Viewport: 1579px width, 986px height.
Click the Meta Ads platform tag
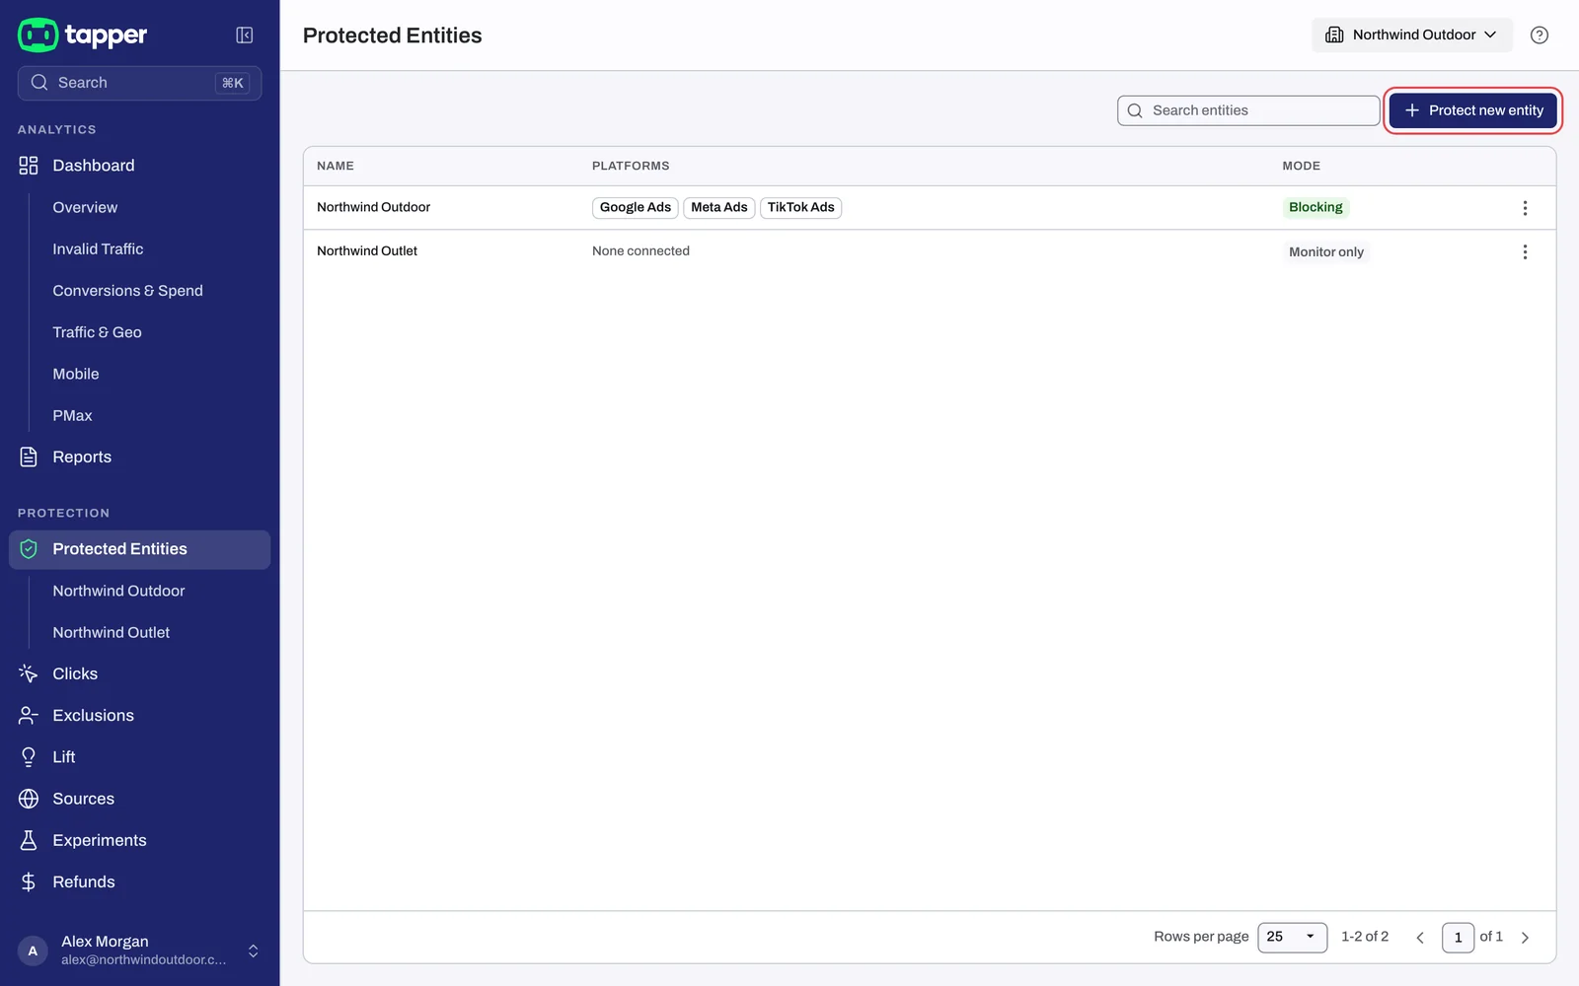tap(718, 207)
